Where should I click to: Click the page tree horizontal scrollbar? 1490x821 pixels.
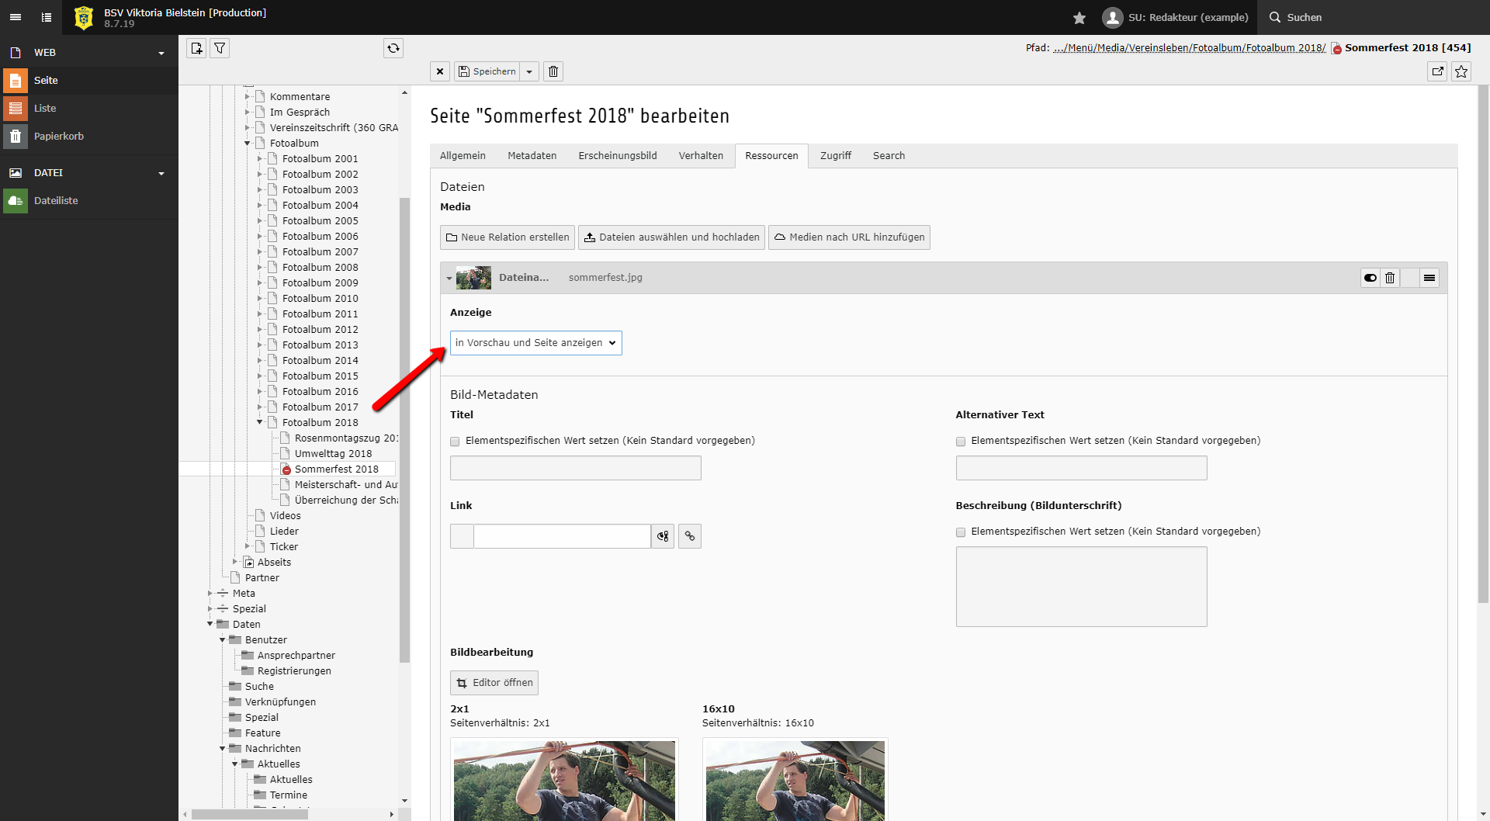pyautogui.click(x=250, y=814)
